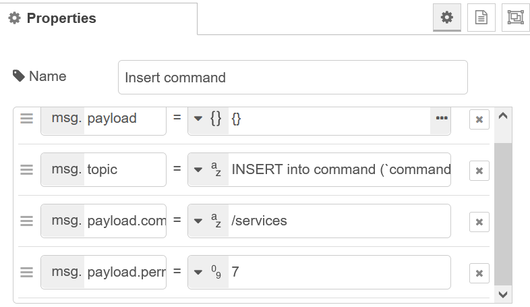The width and height of the screenshot is (530, 307).
Task: Open number type dropdown for value 7
Action: click(x=208, y=272)
